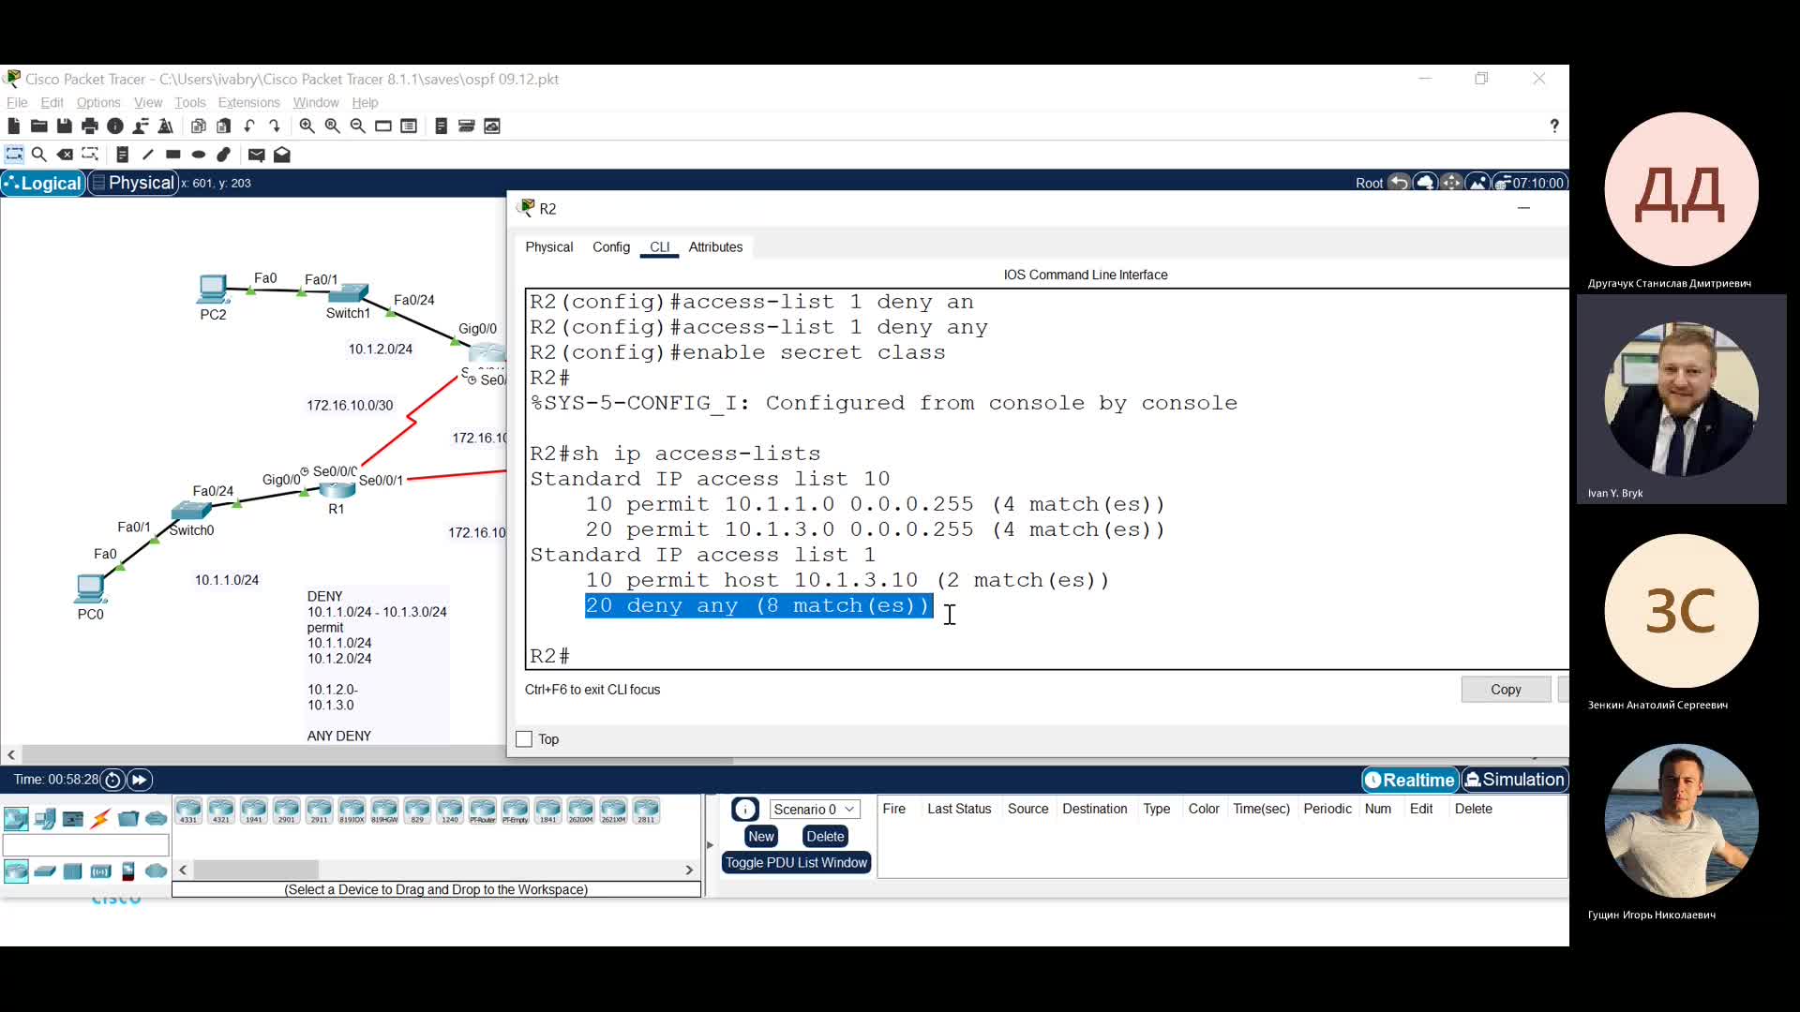Open the R2 Physical tab
This screenshot has width=1800, height=1012.
click(x=548, y=247)
